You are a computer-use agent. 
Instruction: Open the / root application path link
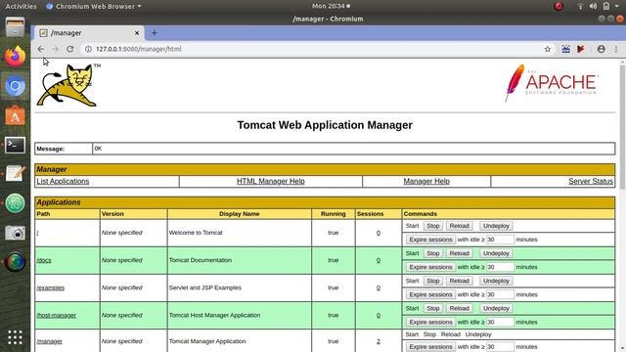37,233
